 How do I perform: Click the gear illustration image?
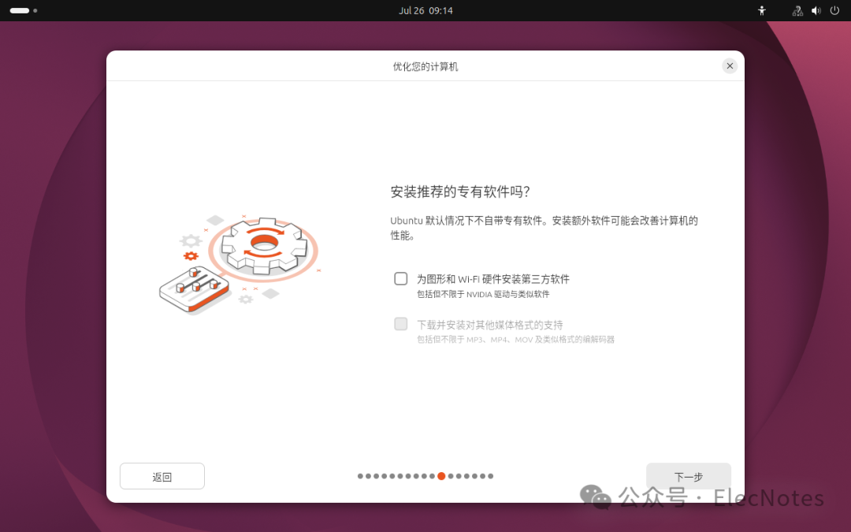pos(240,264)
